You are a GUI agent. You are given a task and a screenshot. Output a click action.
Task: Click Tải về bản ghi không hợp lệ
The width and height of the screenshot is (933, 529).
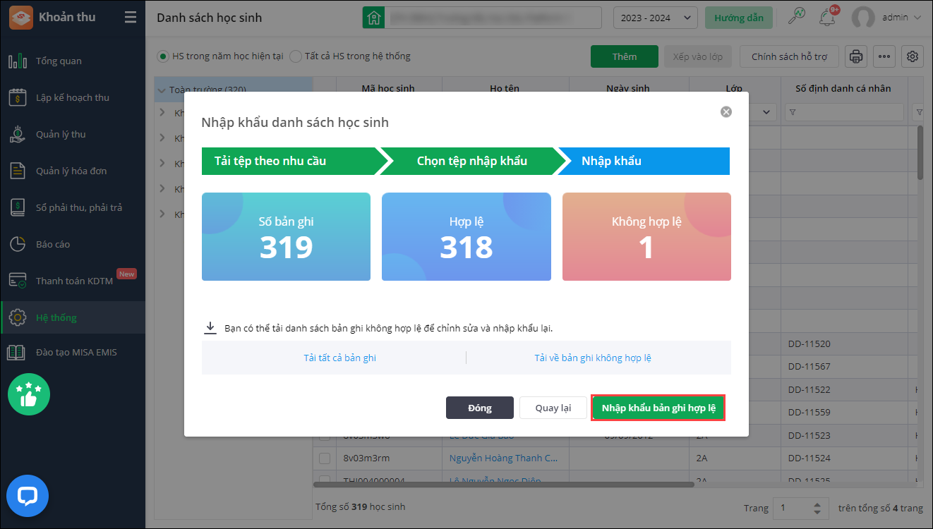592,358
